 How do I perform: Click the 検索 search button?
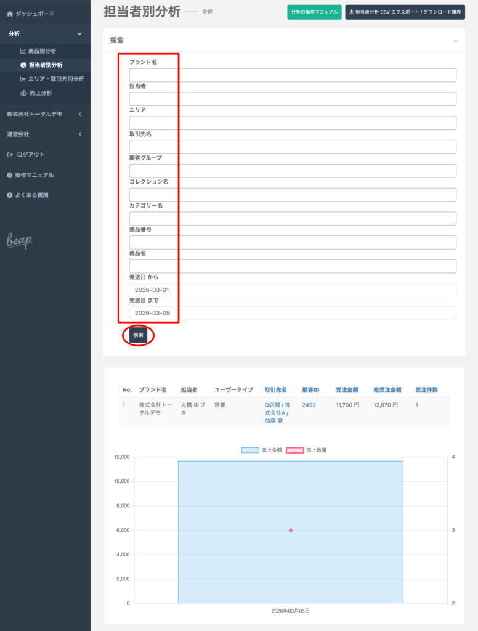coord(138,335)
